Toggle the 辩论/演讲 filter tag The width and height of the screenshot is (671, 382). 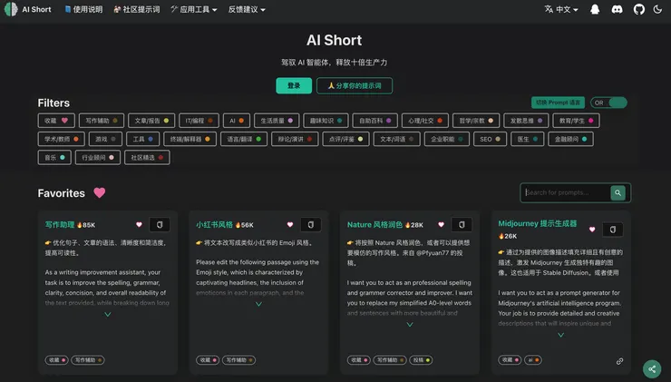point(295,139)
